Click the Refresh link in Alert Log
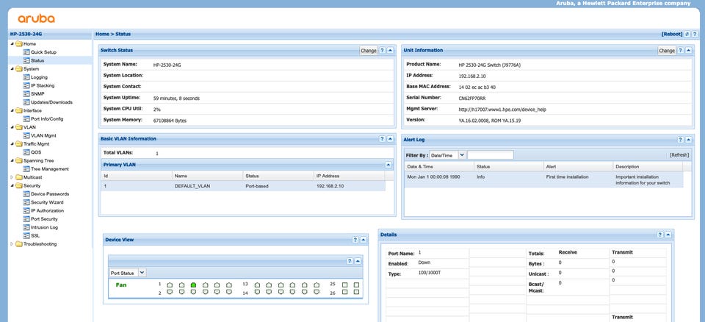The height and width of the screenshot is (322, 705). (x=679, y=155)
